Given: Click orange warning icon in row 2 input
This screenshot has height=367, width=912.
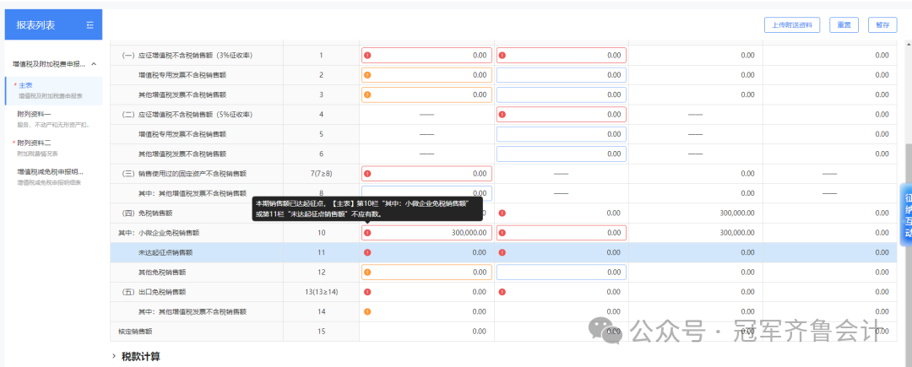Looking at the screenshot, I should coord(367,75).
